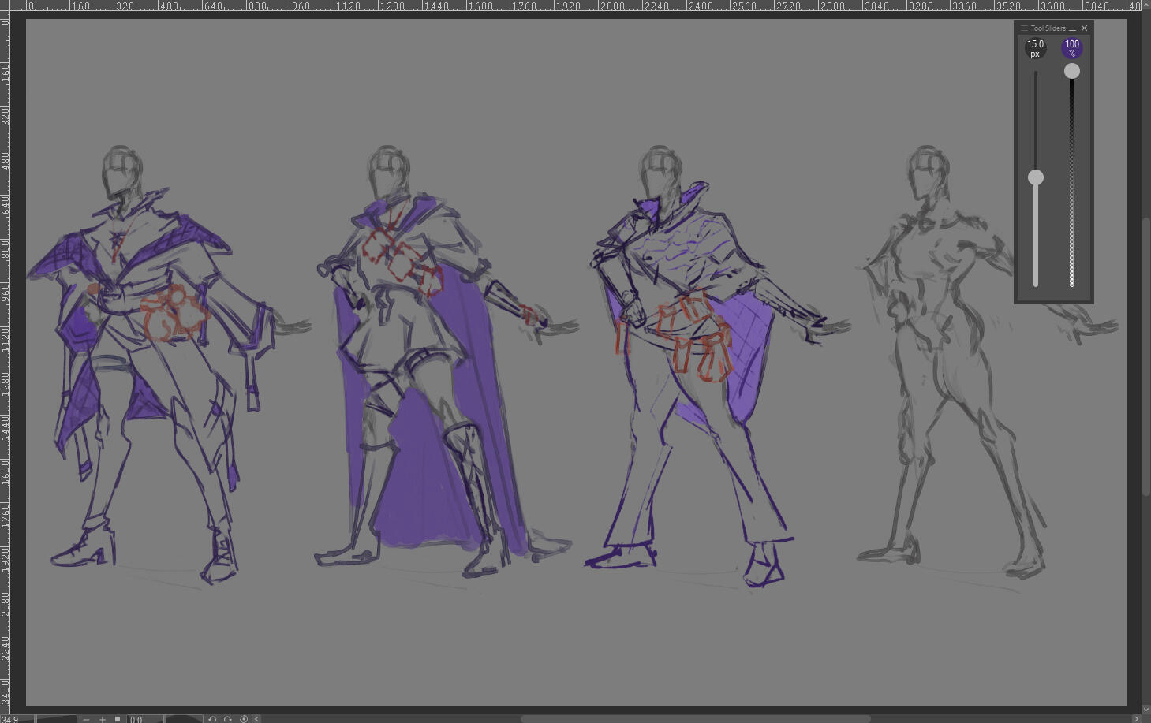
Task: Minimize the Tool Sliders panel
Action: [x=1073, y=28]
